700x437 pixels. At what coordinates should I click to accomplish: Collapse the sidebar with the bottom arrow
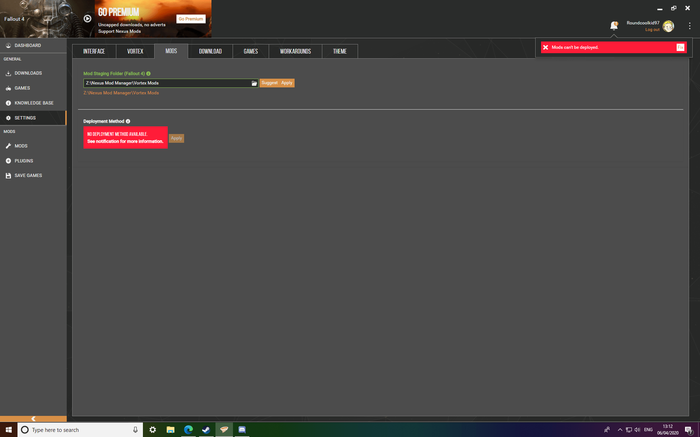(33, 419)
